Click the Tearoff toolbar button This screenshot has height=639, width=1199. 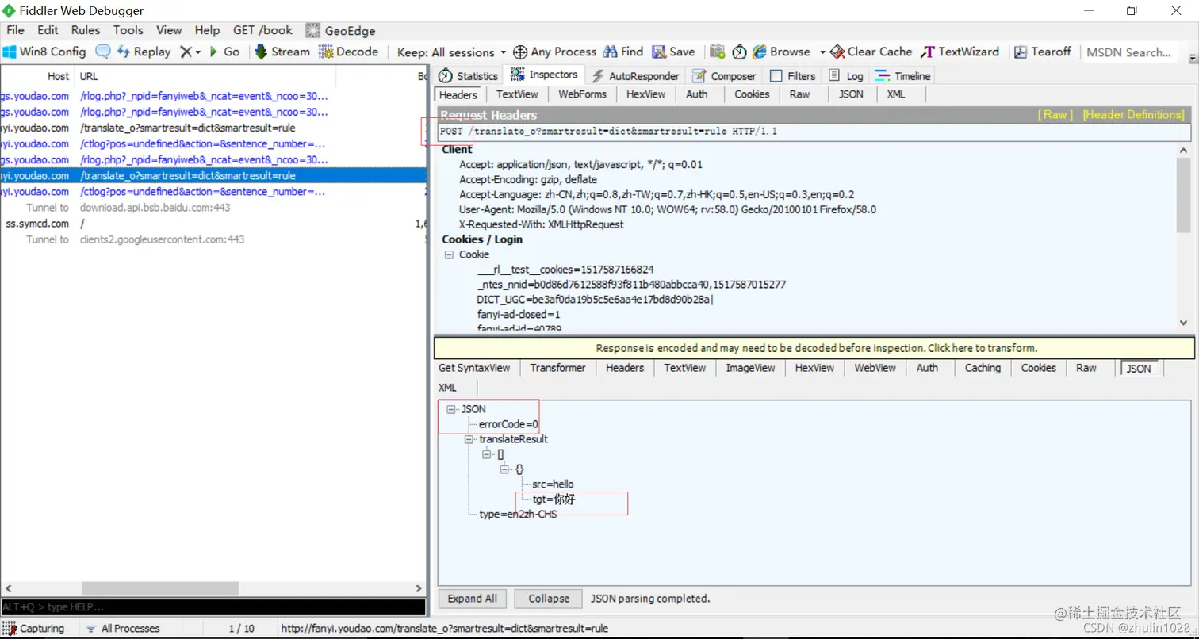1043,52
